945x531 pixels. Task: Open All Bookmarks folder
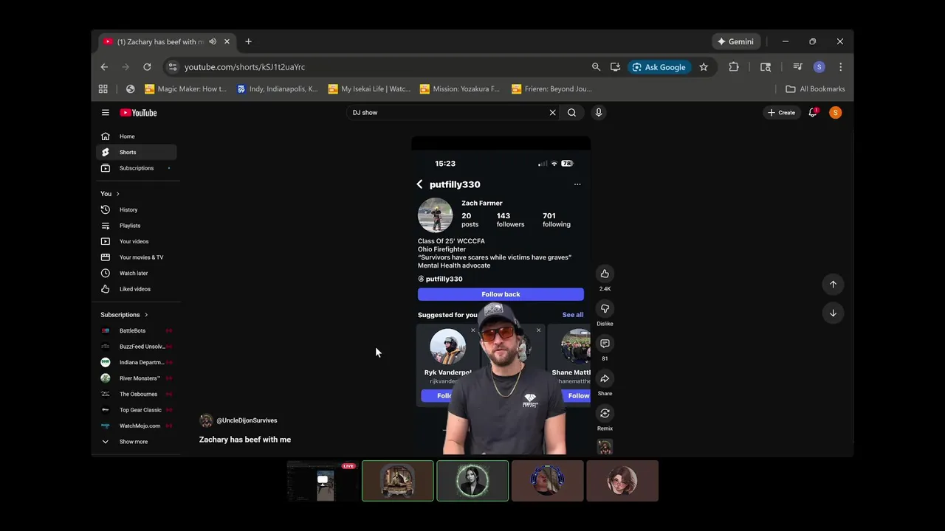click(x=815, y=89)
